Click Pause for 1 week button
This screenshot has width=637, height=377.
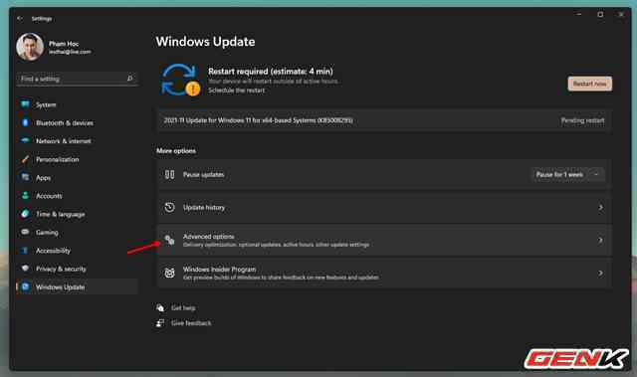click(559, 174)
